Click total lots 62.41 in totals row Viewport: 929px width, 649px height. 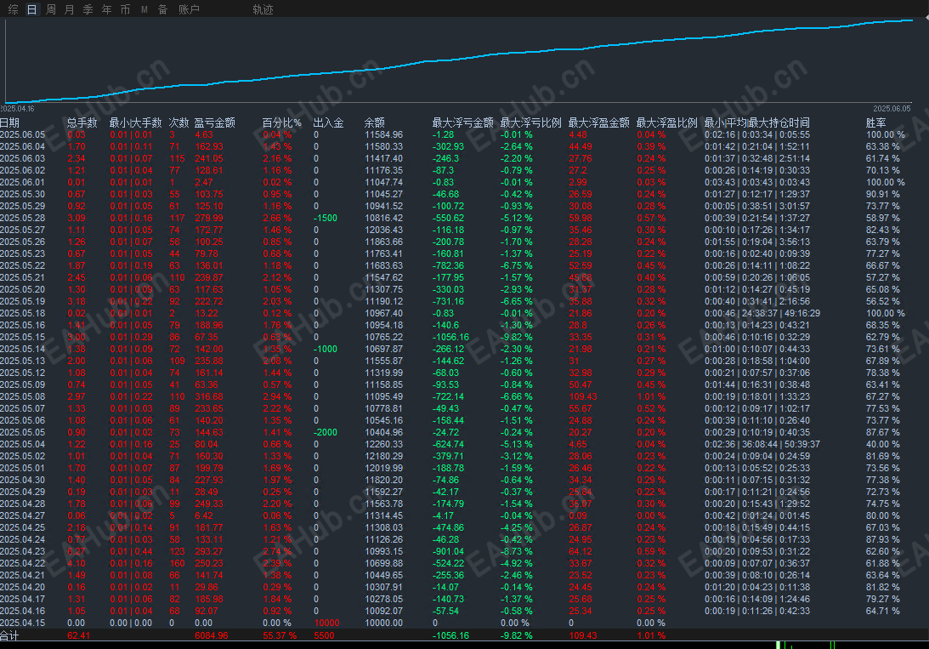(79, 635)
